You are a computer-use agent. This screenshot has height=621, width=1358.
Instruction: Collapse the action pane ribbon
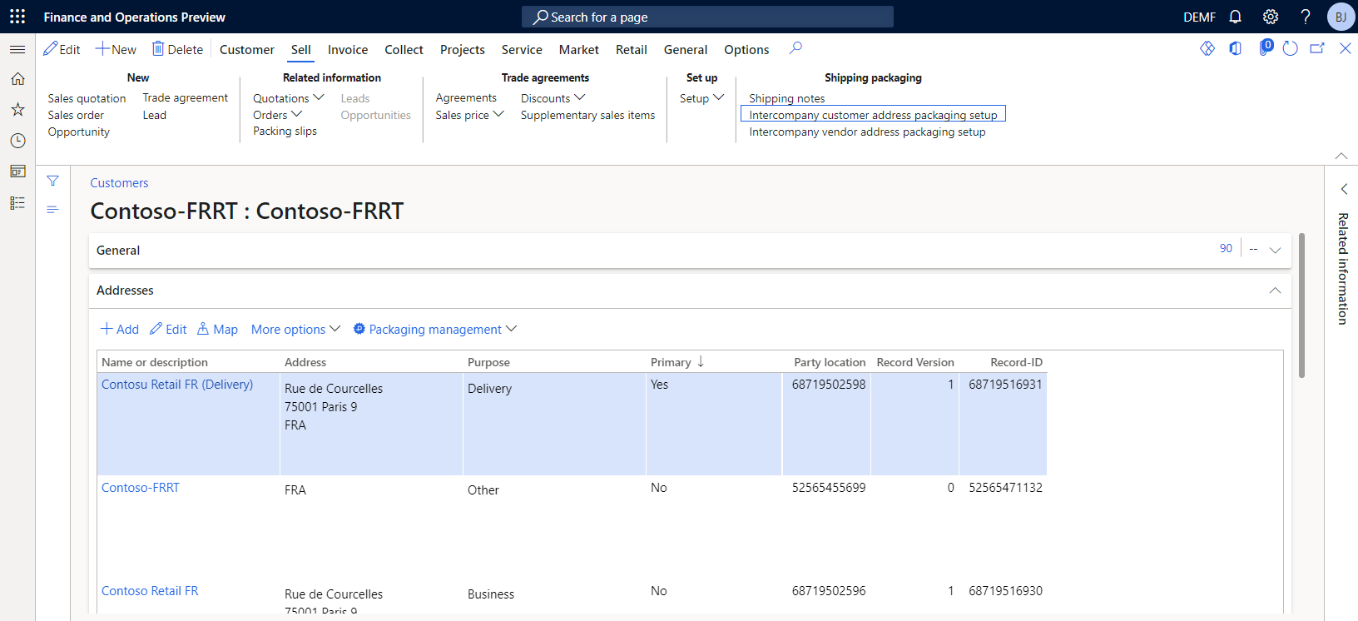(1341, 156)
